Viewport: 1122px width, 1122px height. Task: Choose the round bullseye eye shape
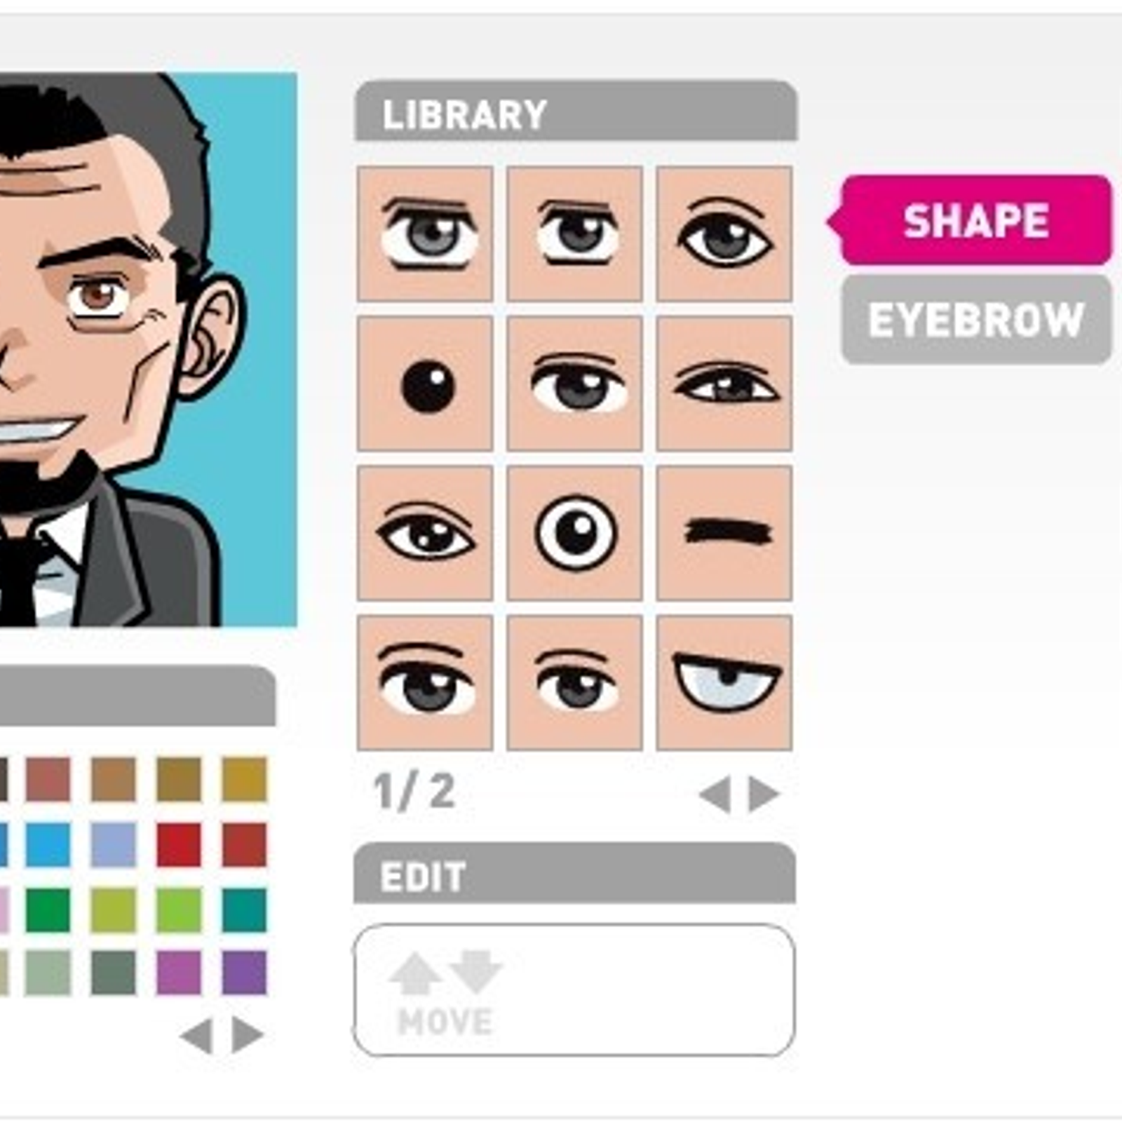[x=574, y=533]
